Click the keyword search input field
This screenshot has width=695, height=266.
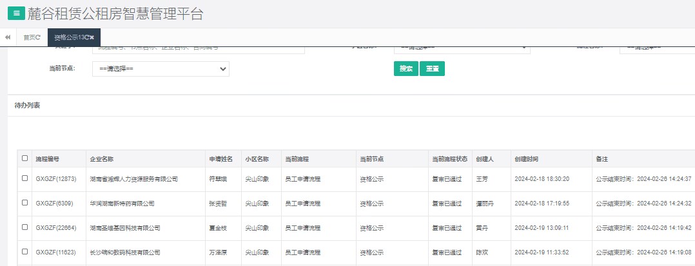point(198,48)
